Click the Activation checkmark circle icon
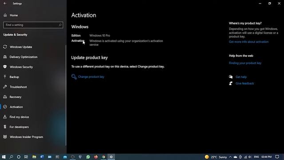The image size is (284, 160). [x=5, y=107]
